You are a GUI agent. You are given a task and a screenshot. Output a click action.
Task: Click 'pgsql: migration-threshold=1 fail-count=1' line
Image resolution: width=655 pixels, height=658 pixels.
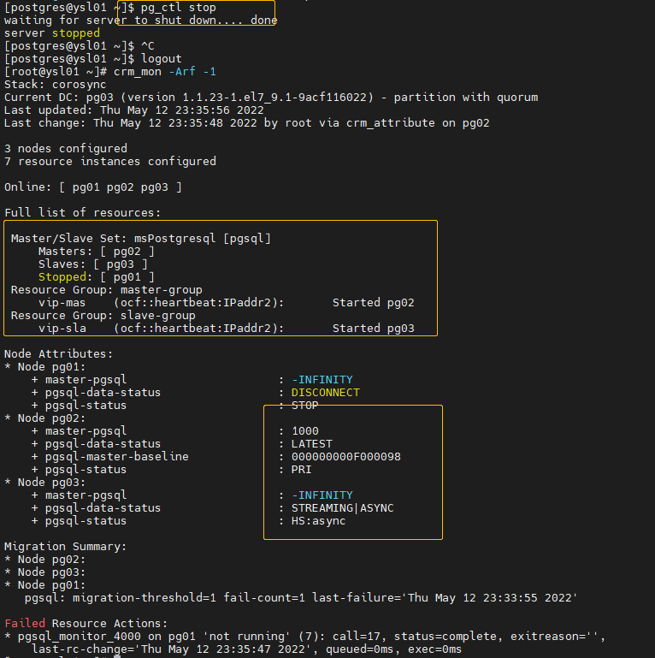tap(301, 598)
